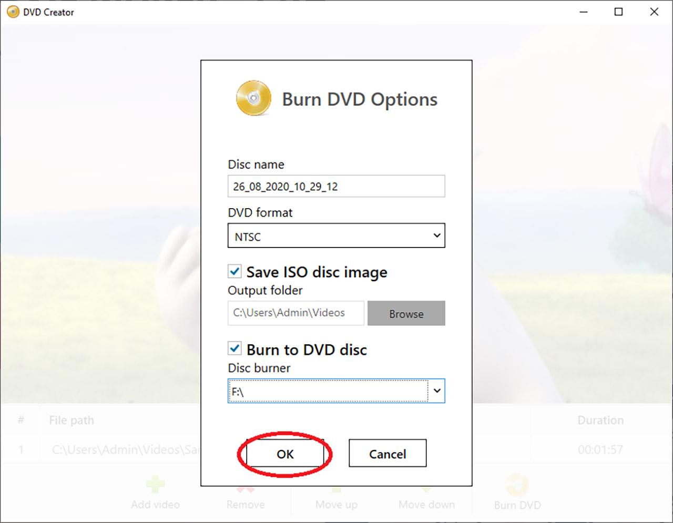This screenshot has height=523, width=673.
Task: Expand the Disc burner drive dropdown
Action: (x=436, y=391)
